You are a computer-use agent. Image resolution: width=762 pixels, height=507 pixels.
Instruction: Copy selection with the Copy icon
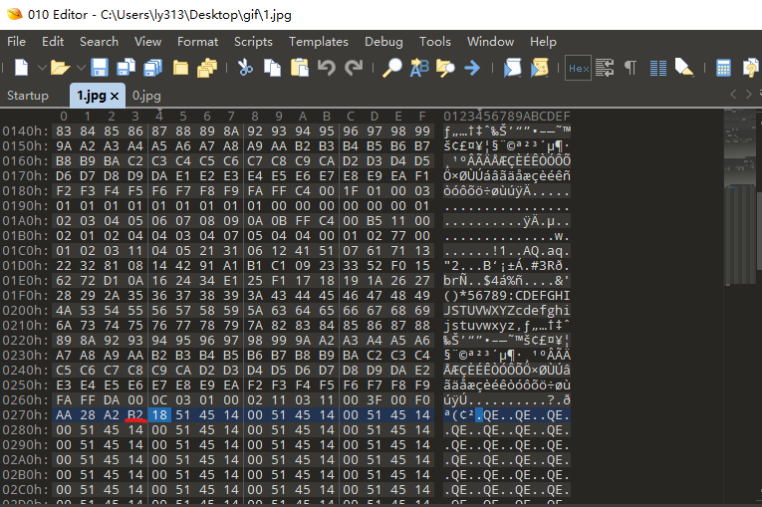click(273, 67)
